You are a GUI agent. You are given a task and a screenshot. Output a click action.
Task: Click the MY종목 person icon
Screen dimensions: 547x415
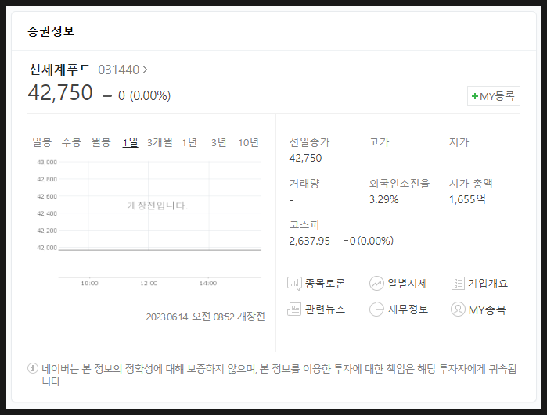459,309
